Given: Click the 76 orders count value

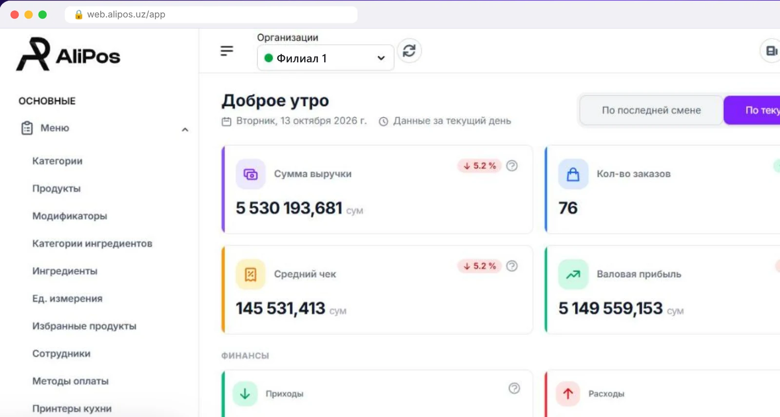Looking at the screenshot, I should (x=568, y=208).
